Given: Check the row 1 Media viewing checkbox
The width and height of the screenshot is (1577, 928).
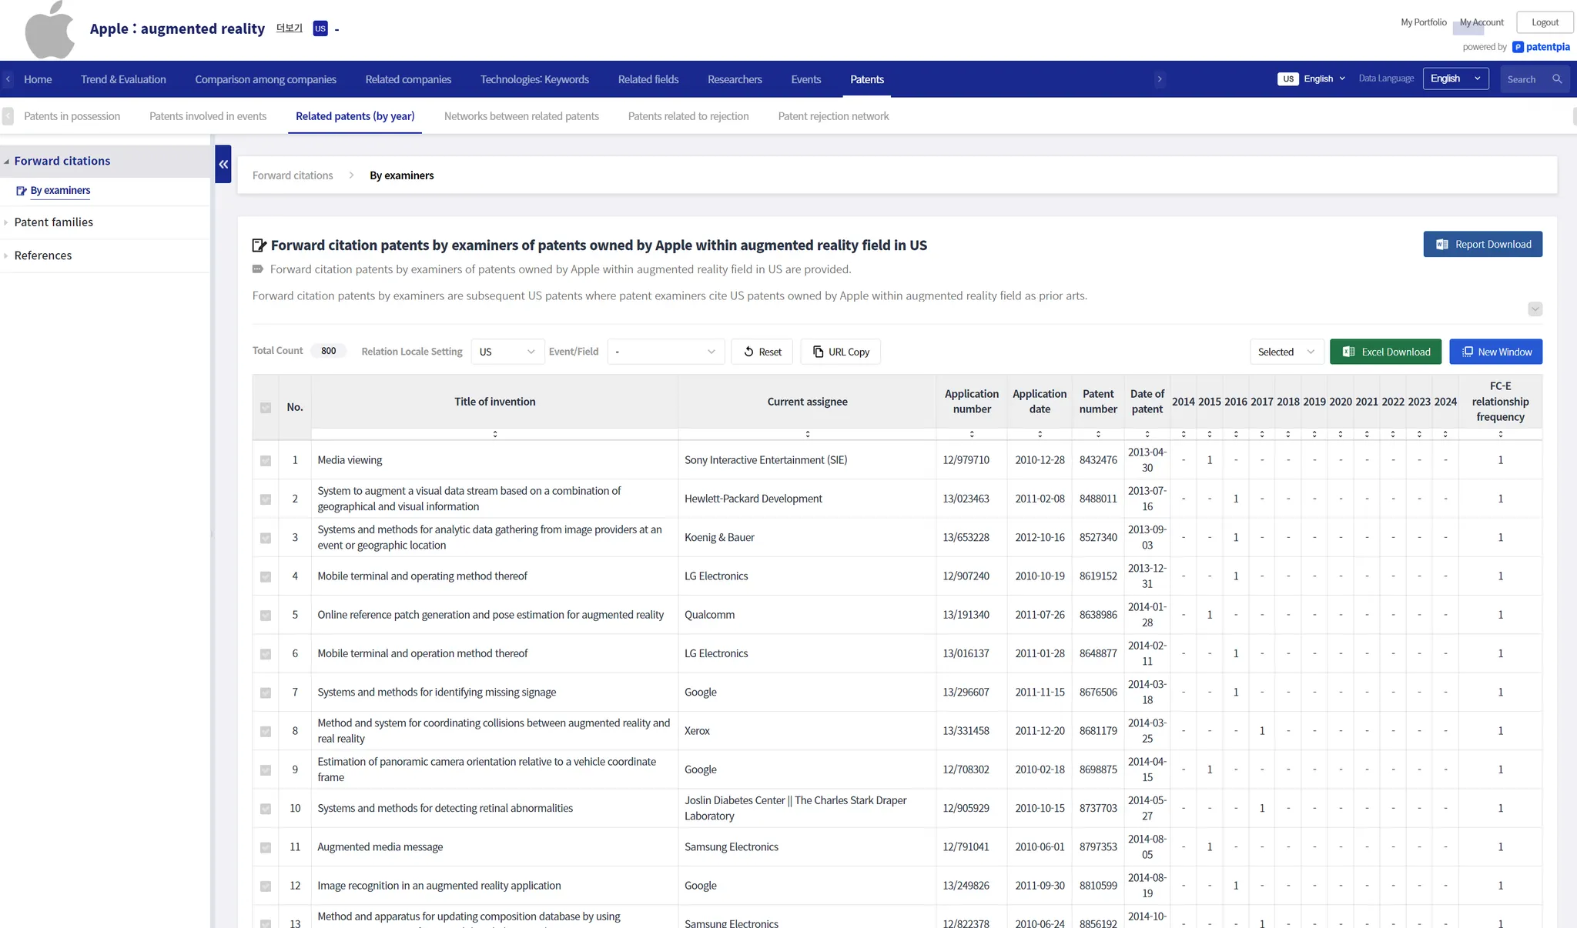Looking at the screenshot, I should tap(266, 461).
